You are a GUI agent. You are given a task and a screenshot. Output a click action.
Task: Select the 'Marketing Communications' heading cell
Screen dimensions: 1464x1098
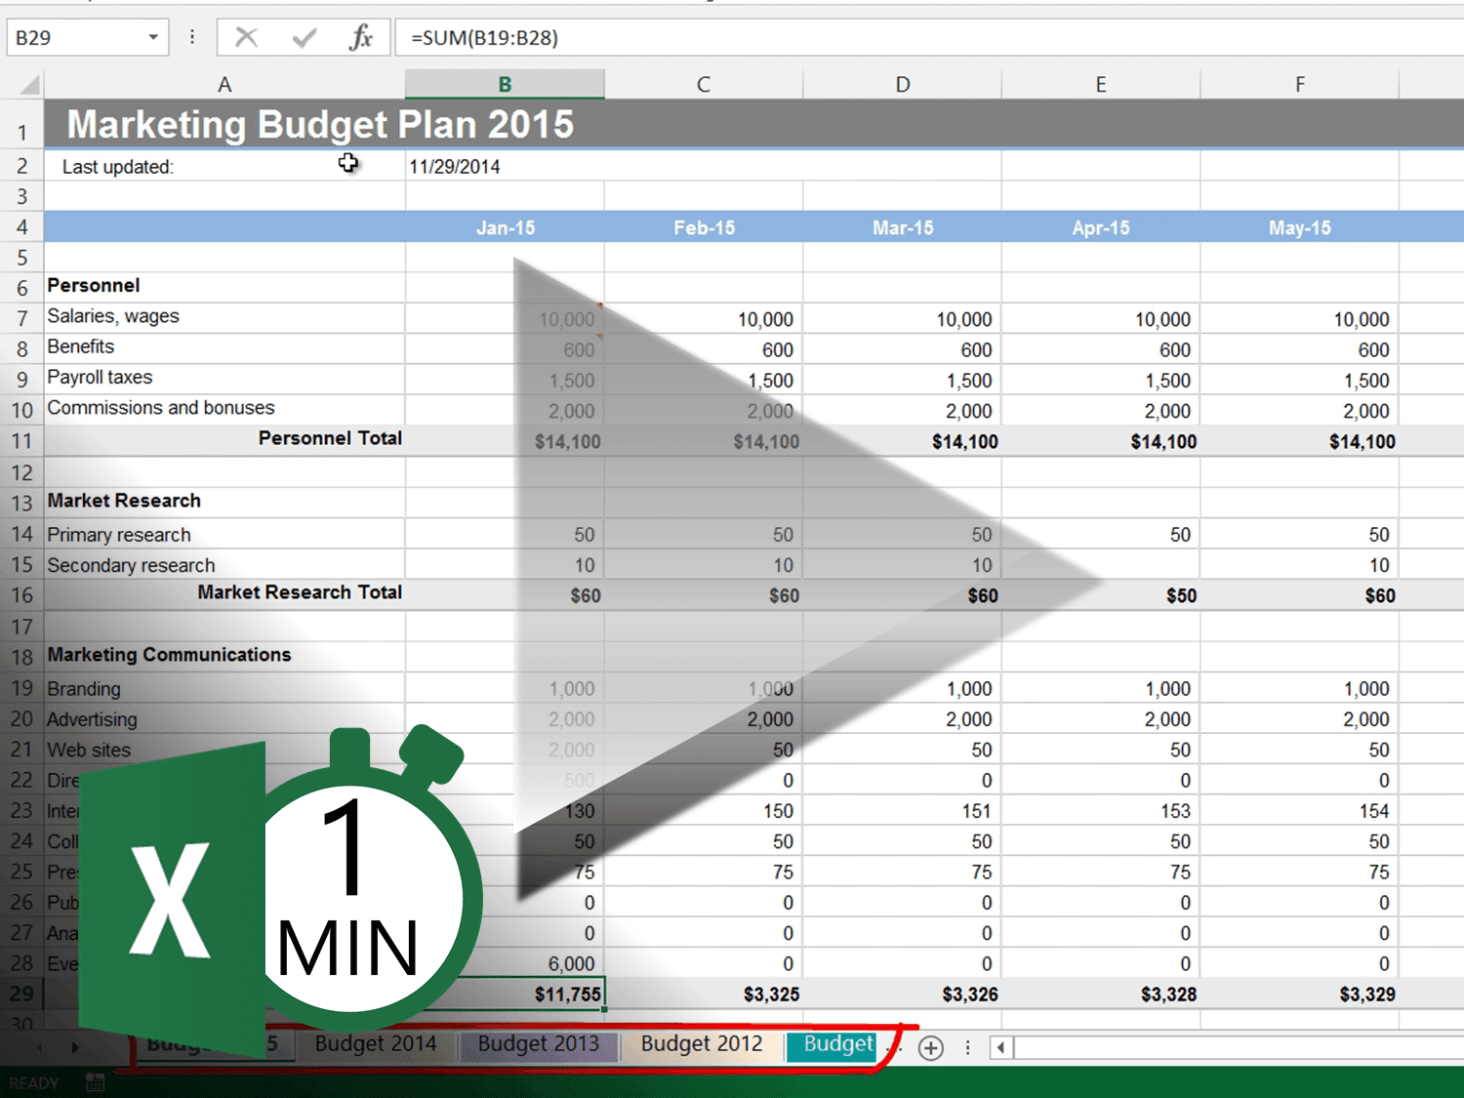click(224, 656)
